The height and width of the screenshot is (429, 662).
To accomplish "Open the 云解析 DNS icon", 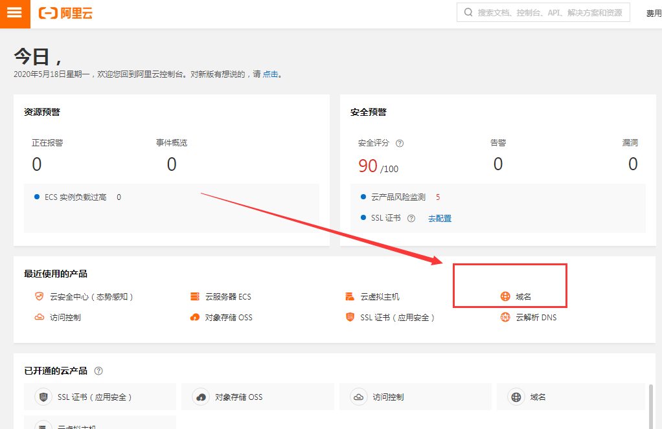I will click(x=505, y=317).
